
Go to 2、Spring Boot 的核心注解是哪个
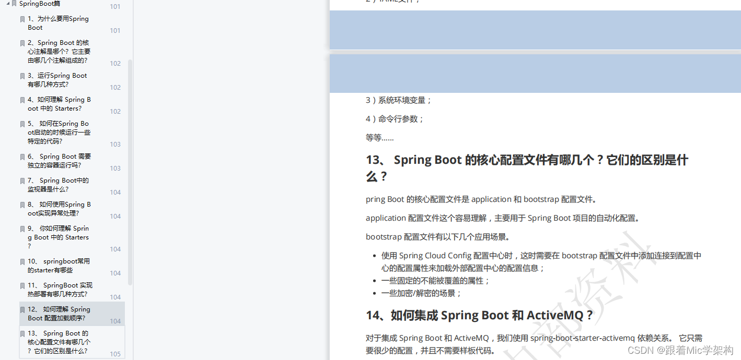click(x=59, y=52)
